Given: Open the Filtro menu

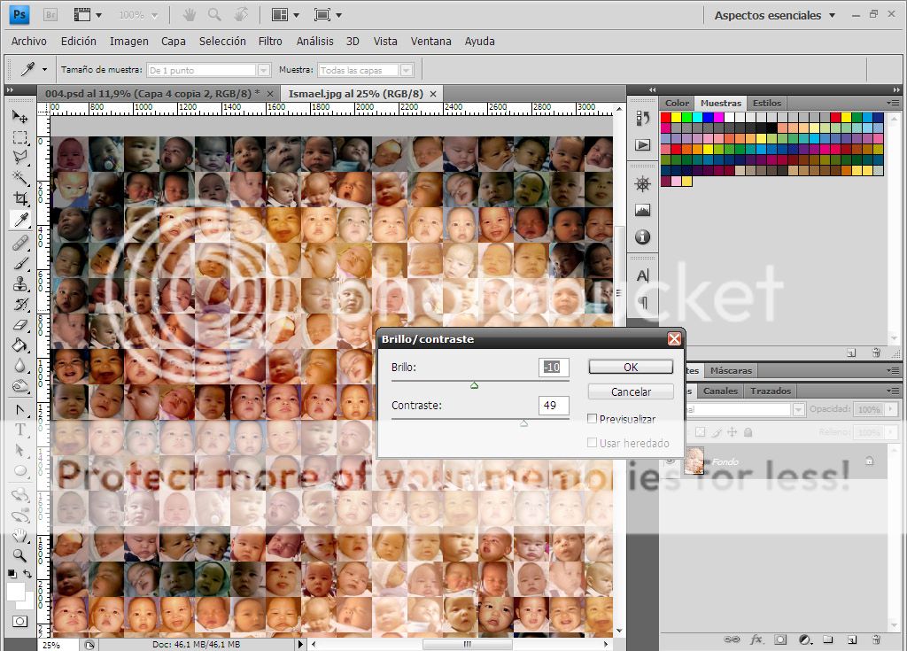Looking at the screenshot, I should coord(270,41).
